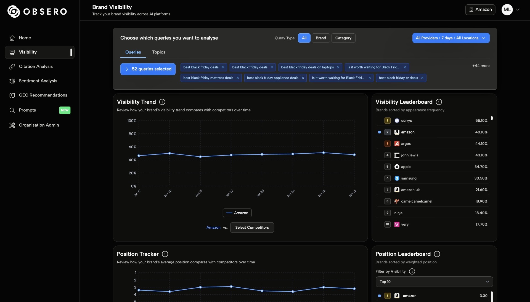Click the Visibility Trend info icon
The image size is (530, 302).
pos(162,102)
